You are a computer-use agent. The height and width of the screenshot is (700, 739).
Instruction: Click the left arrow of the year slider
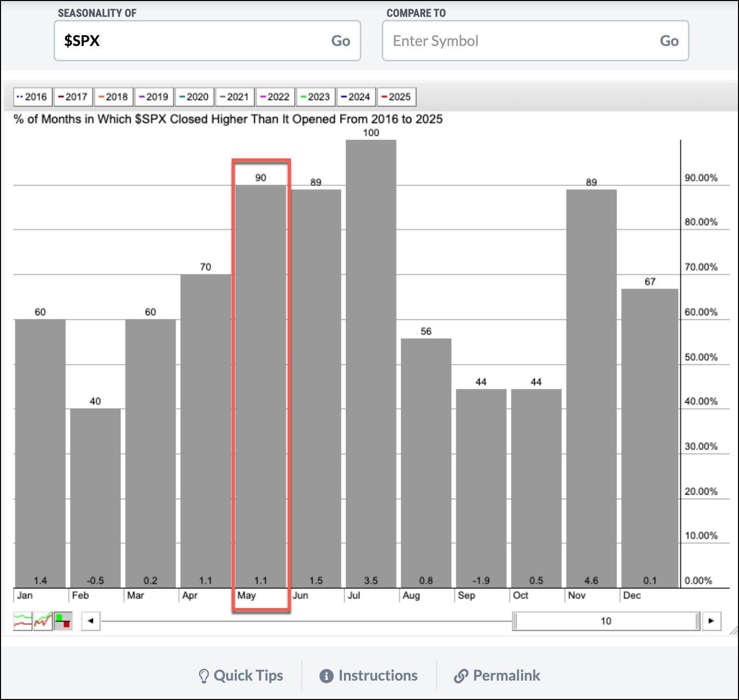[x=91, y=621]
